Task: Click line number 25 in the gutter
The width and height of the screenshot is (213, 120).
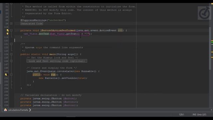Action: [x=7, y=20]
